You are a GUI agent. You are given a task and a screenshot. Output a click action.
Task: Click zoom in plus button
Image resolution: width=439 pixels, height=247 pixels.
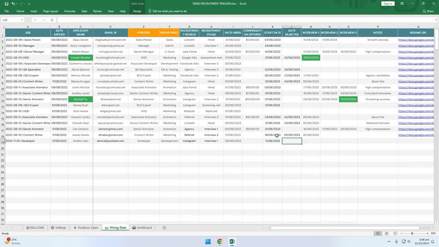(x=427, y=234)
